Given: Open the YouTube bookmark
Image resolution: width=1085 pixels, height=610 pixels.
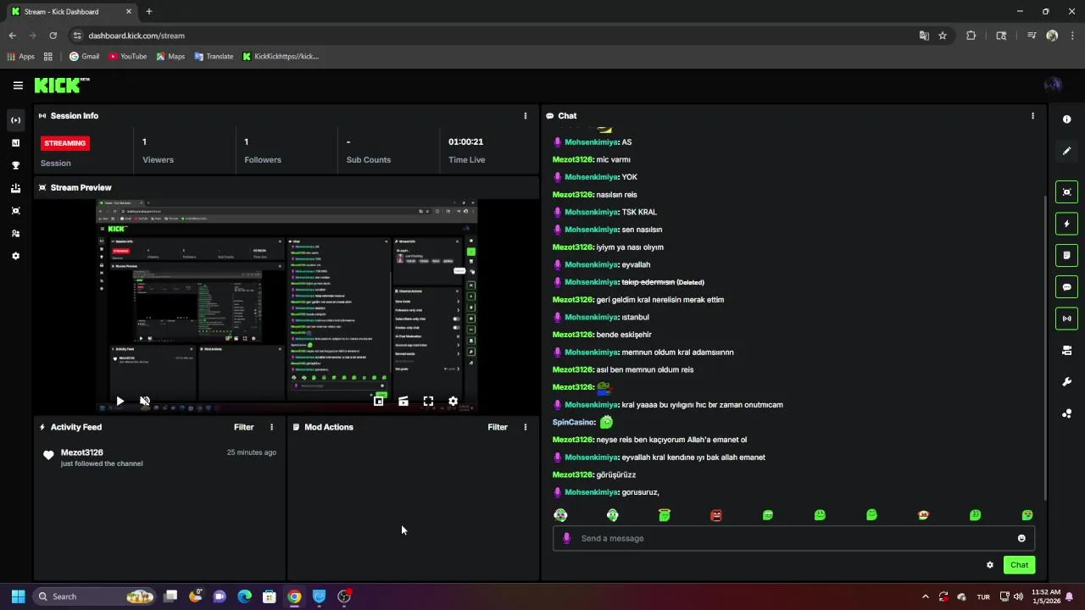Looking at the screenshot, I should (127, 57).
